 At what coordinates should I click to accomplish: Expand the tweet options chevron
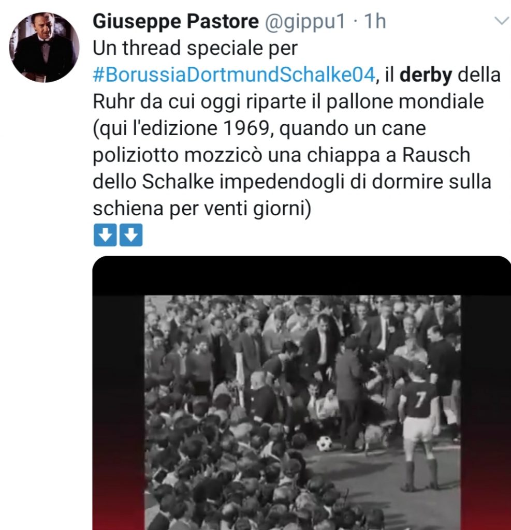pos(502,21)
